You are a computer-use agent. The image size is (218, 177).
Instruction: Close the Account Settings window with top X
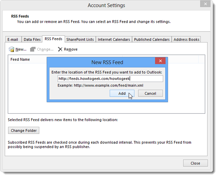pyautogui.click(x=205, y=4)
